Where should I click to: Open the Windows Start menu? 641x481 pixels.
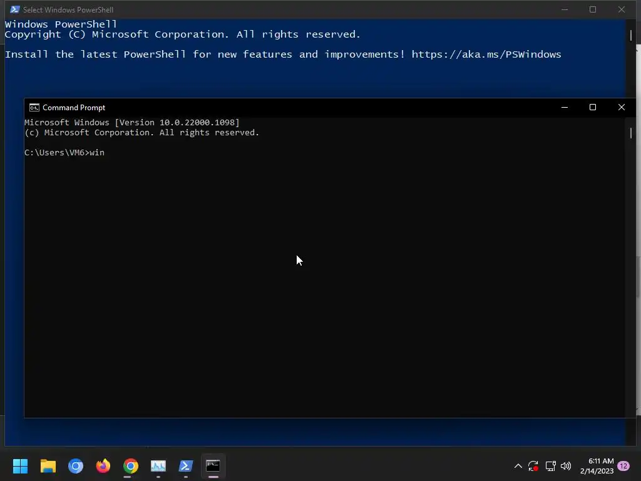click(x=20, y=465)
